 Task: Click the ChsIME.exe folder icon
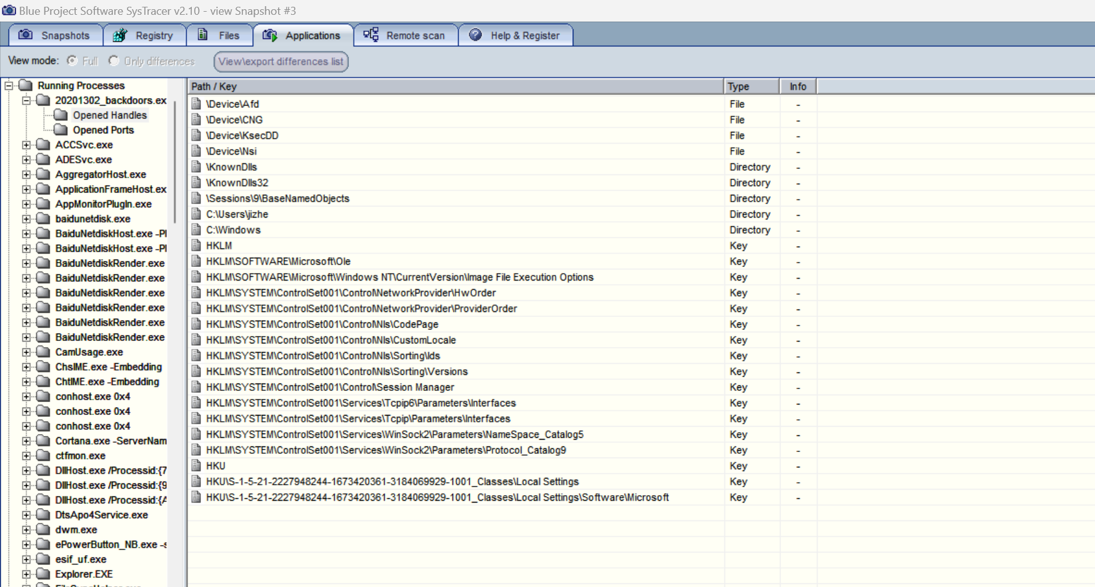[x=43, y=366]
